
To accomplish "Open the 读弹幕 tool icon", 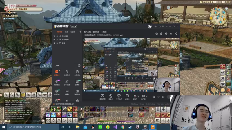I will 77,83.
